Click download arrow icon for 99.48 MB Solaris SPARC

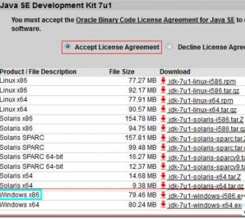pos(163,148)
